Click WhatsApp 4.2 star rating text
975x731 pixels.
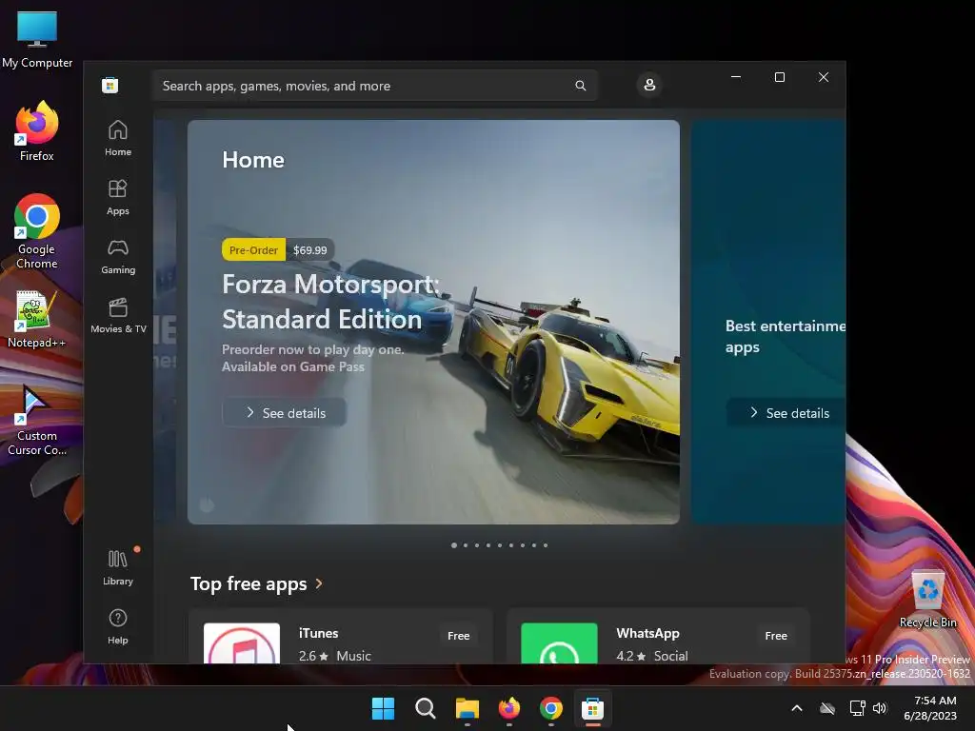[631, 656]
